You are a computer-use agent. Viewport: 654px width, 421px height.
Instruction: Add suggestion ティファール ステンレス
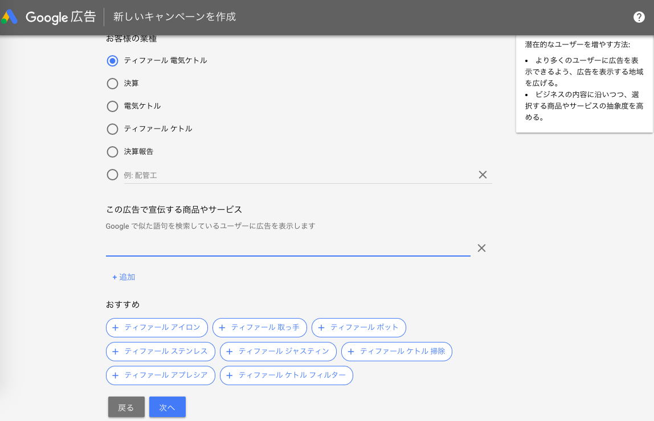tap(161, 352)
